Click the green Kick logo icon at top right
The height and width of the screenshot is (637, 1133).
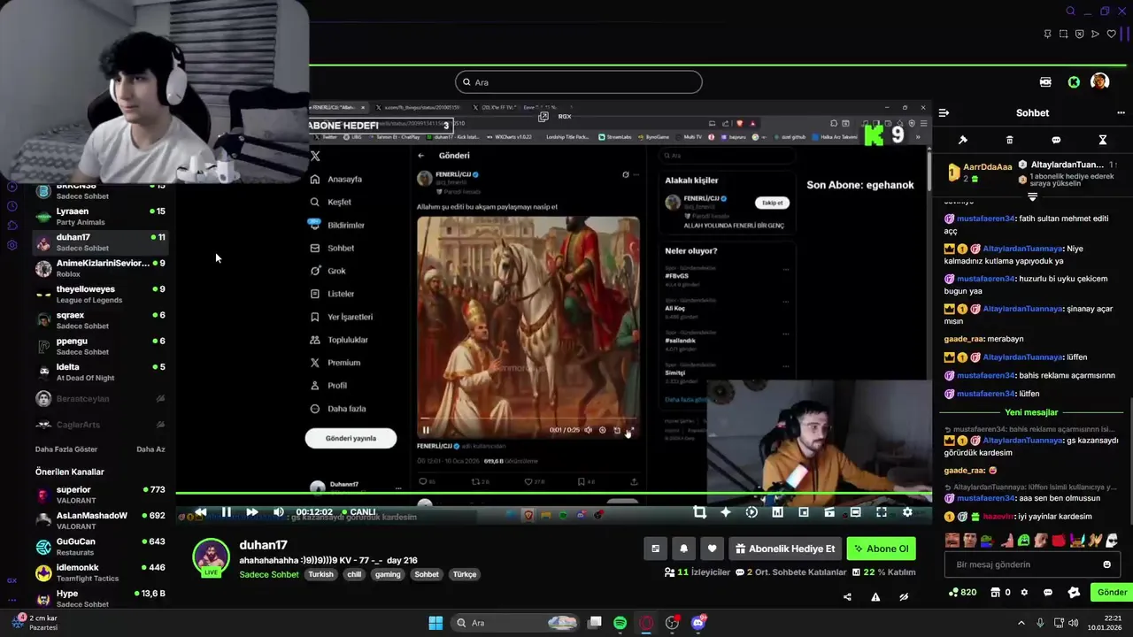click(1074, 81)
